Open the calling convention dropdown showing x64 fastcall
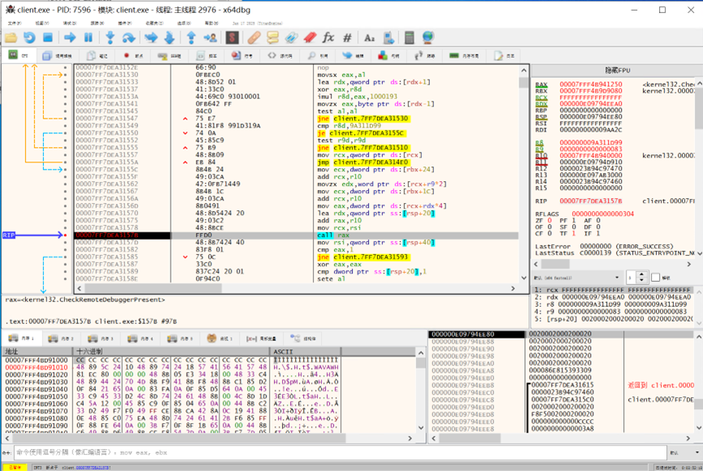Image resolution: width=703 pixels, height=471 pixels. click(x=577, y=279)
